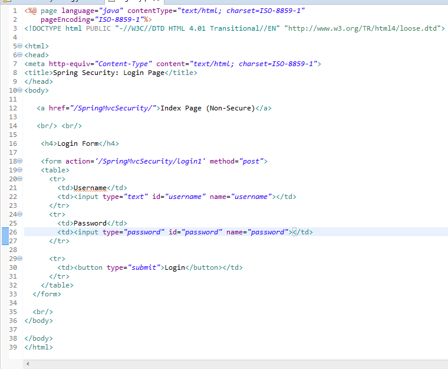448x369 pixels.
Task: Click the blue range marker beside line 26
Action: click(x=5, y=236)
